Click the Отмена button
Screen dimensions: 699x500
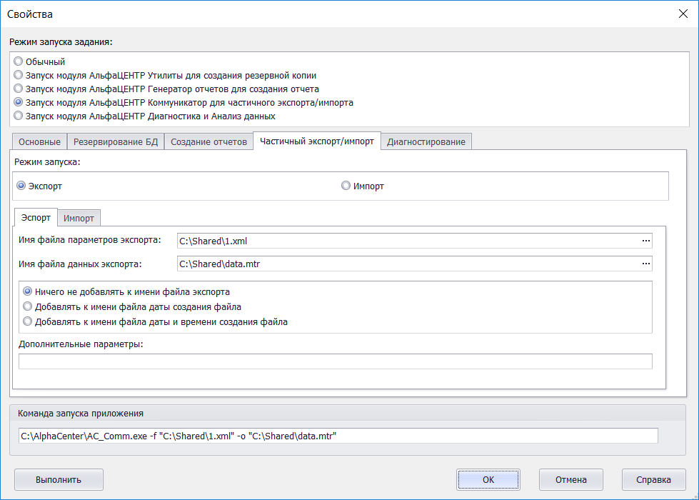571,479
